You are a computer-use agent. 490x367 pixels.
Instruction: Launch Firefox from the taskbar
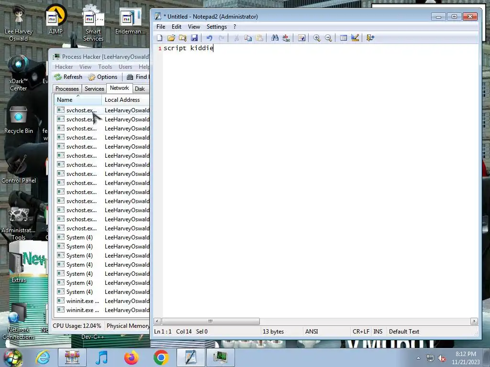(x=132, y=357)
